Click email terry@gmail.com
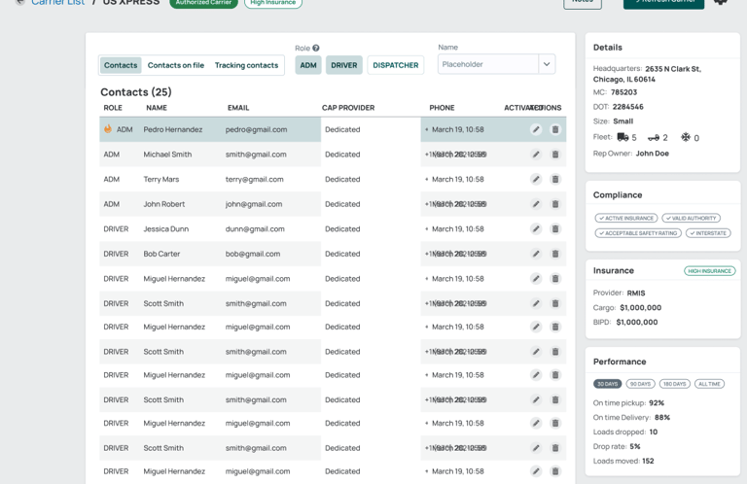Viewport: 747px width, 484px height. click(255, 180)
